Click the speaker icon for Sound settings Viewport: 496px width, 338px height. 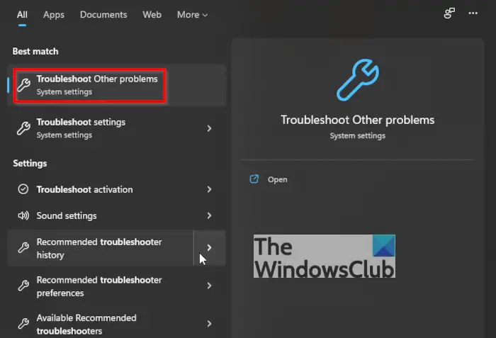point(23,215)
